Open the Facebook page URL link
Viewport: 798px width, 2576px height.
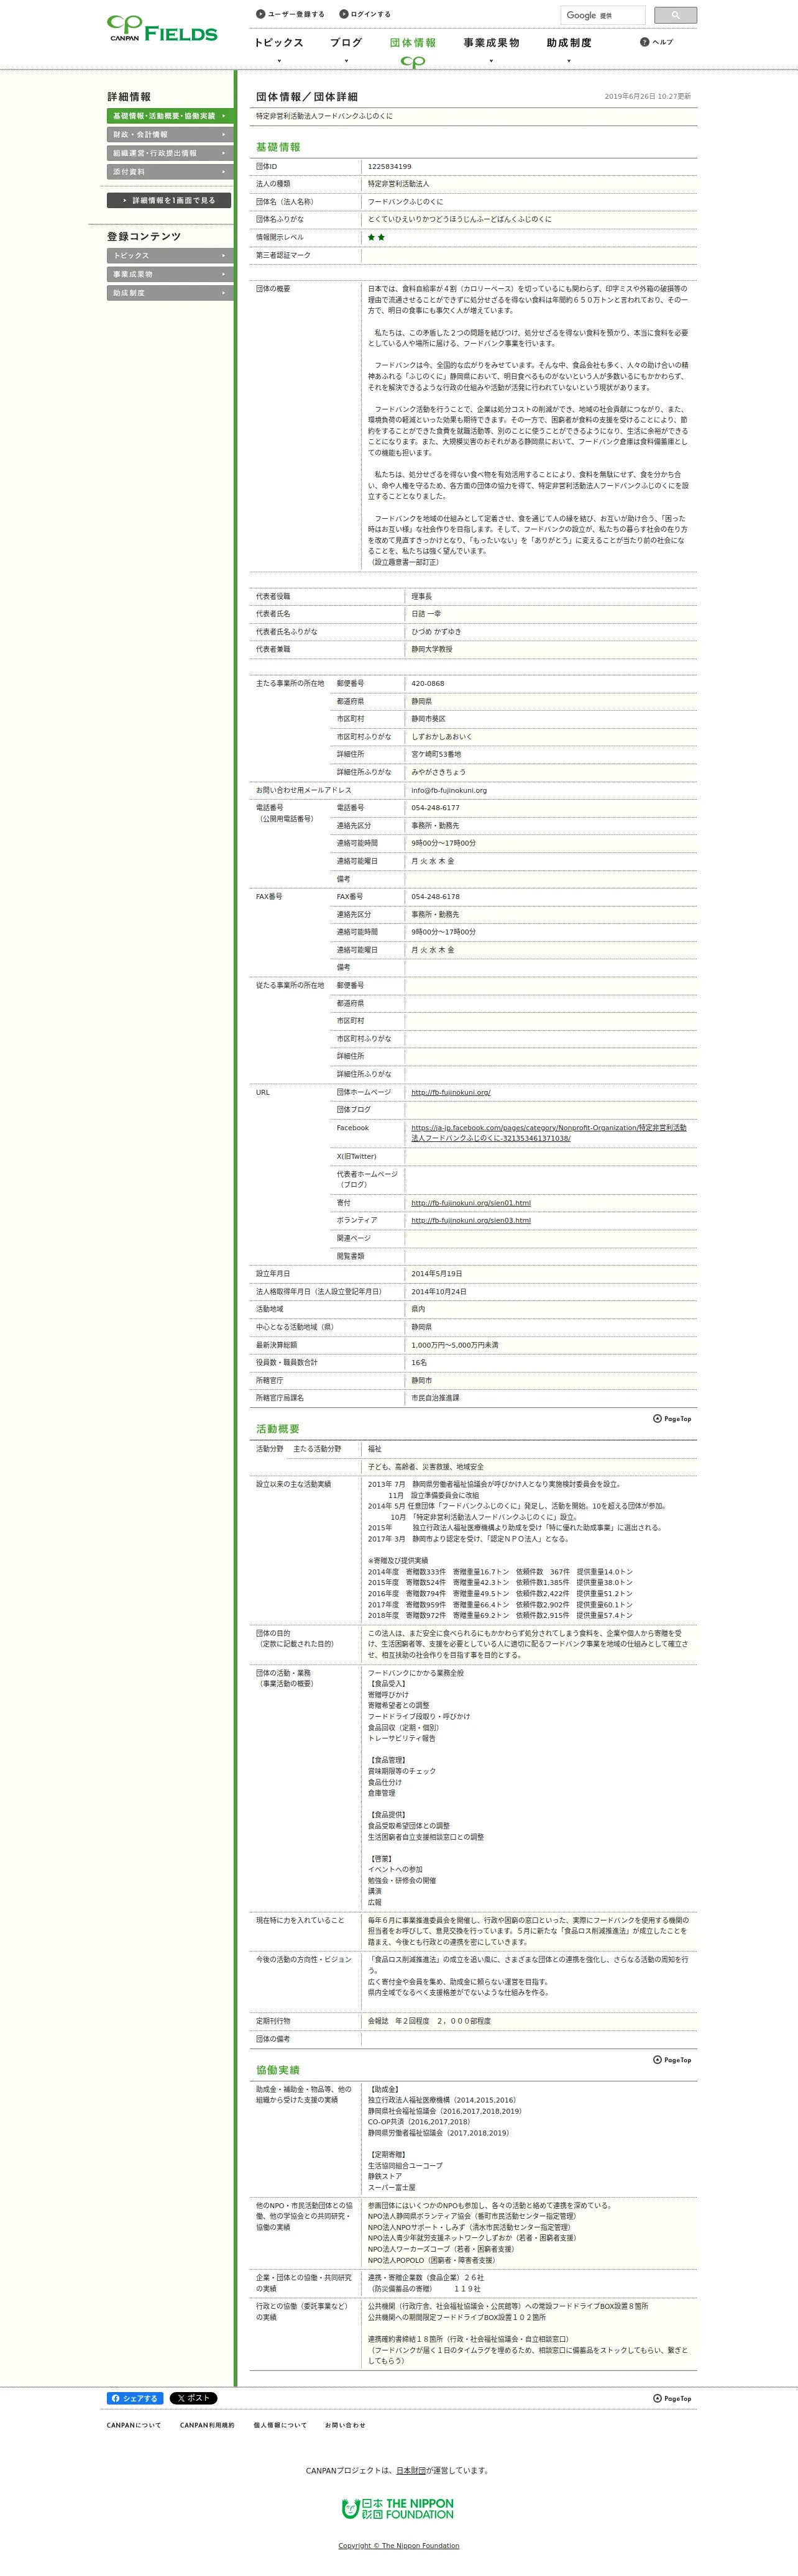549,1133
